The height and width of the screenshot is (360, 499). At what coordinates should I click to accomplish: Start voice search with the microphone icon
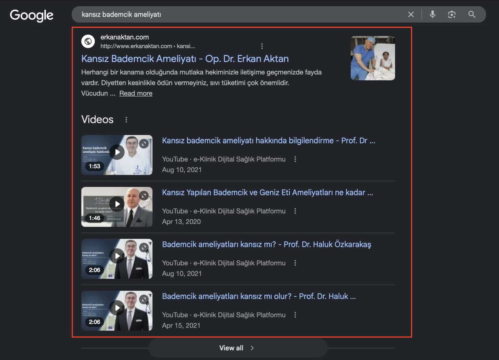pyautogui.click(x=432, y=14)
